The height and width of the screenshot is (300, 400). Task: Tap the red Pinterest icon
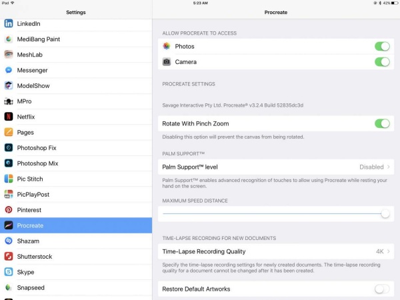[9, 210]
